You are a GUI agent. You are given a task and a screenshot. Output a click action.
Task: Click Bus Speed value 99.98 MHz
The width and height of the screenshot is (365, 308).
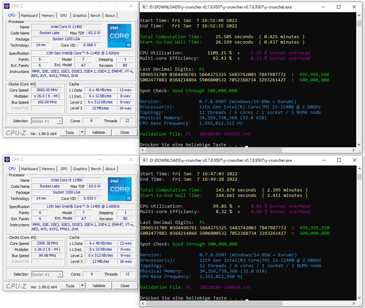[x=47, y=255]
